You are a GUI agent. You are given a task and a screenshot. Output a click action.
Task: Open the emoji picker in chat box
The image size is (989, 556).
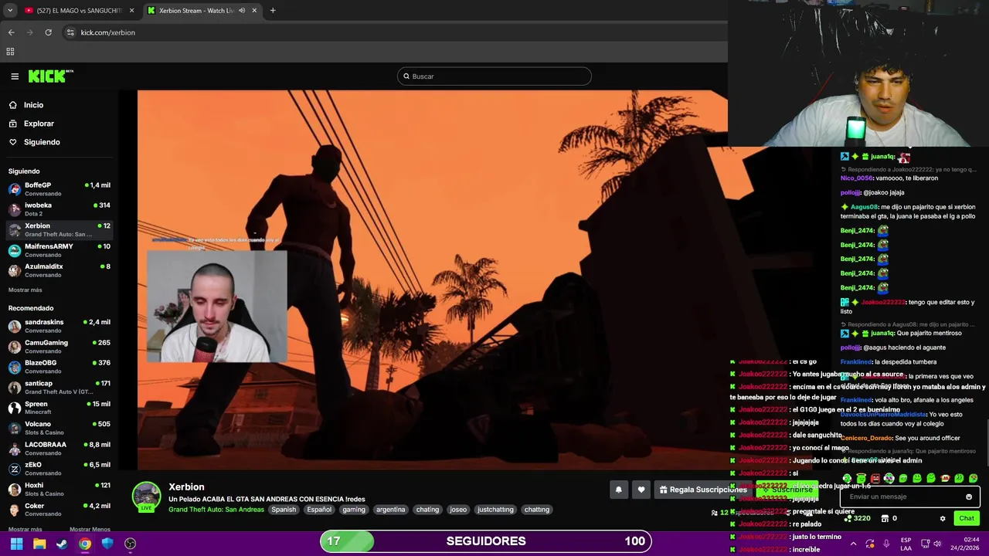point(969,497)
